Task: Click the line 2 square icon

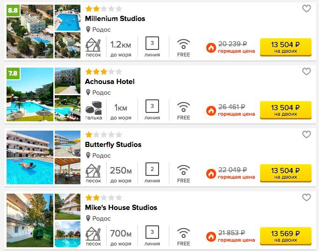Action: pos(152,169)
